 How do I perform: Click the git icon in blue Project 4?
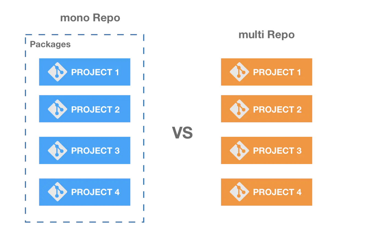[x=57, y=192]
